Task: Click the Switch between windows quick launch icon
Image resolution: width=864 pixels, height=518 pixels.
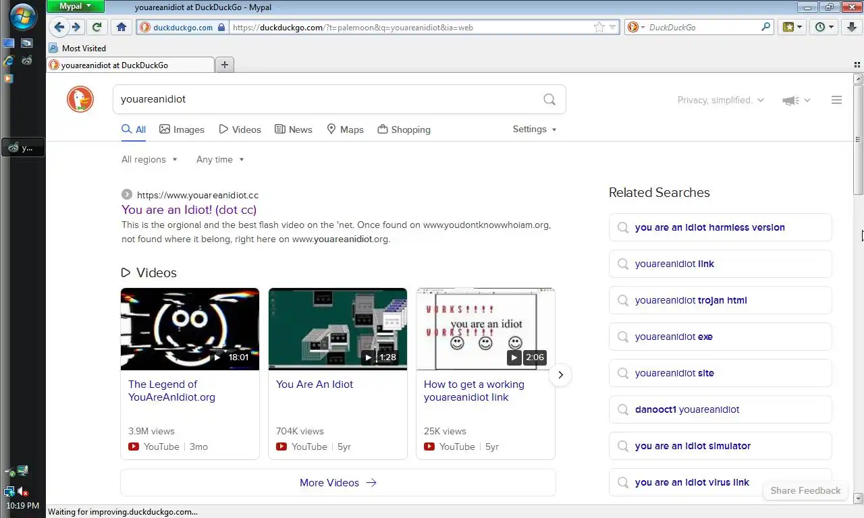Action: point(27,43)
